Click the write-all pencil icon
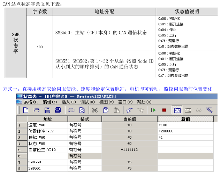This screenshot has width=221, height=173. (x=209, y=110)
